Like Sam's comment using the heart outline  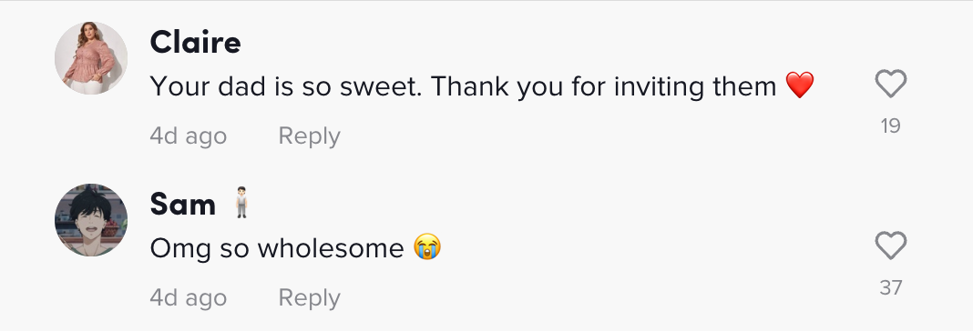(890, 246)
